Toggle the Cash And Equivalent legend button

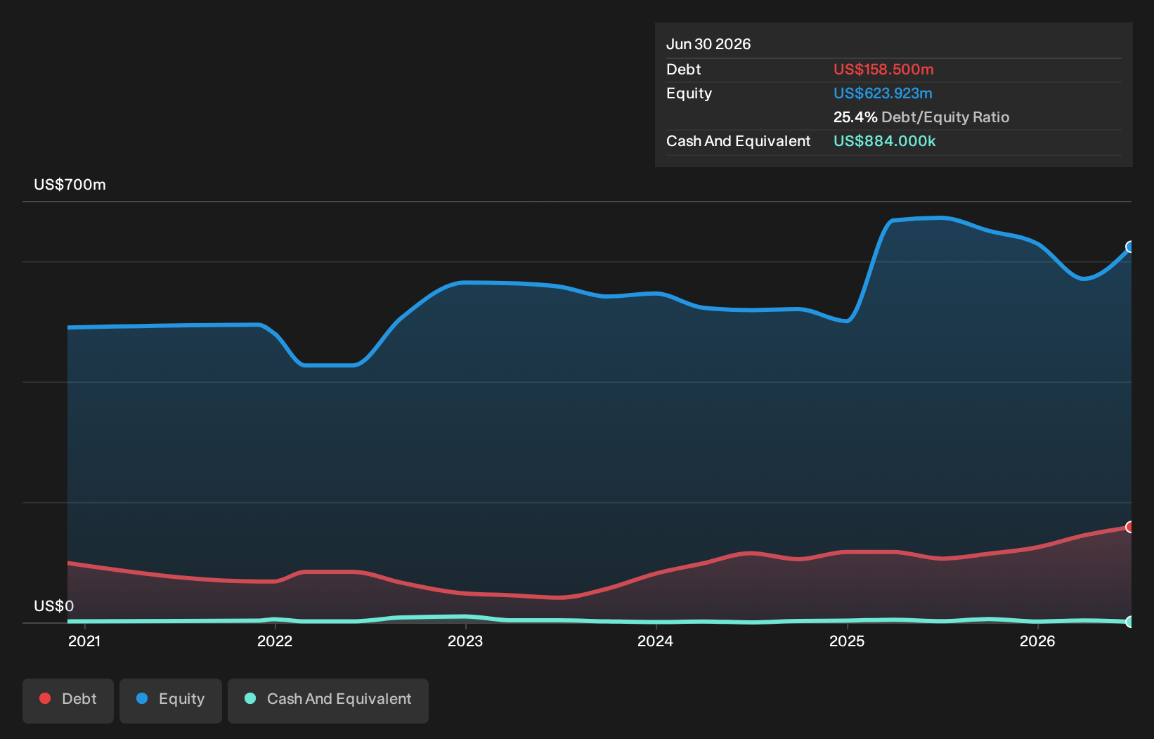pyautogui.click(x=328, y=700)
